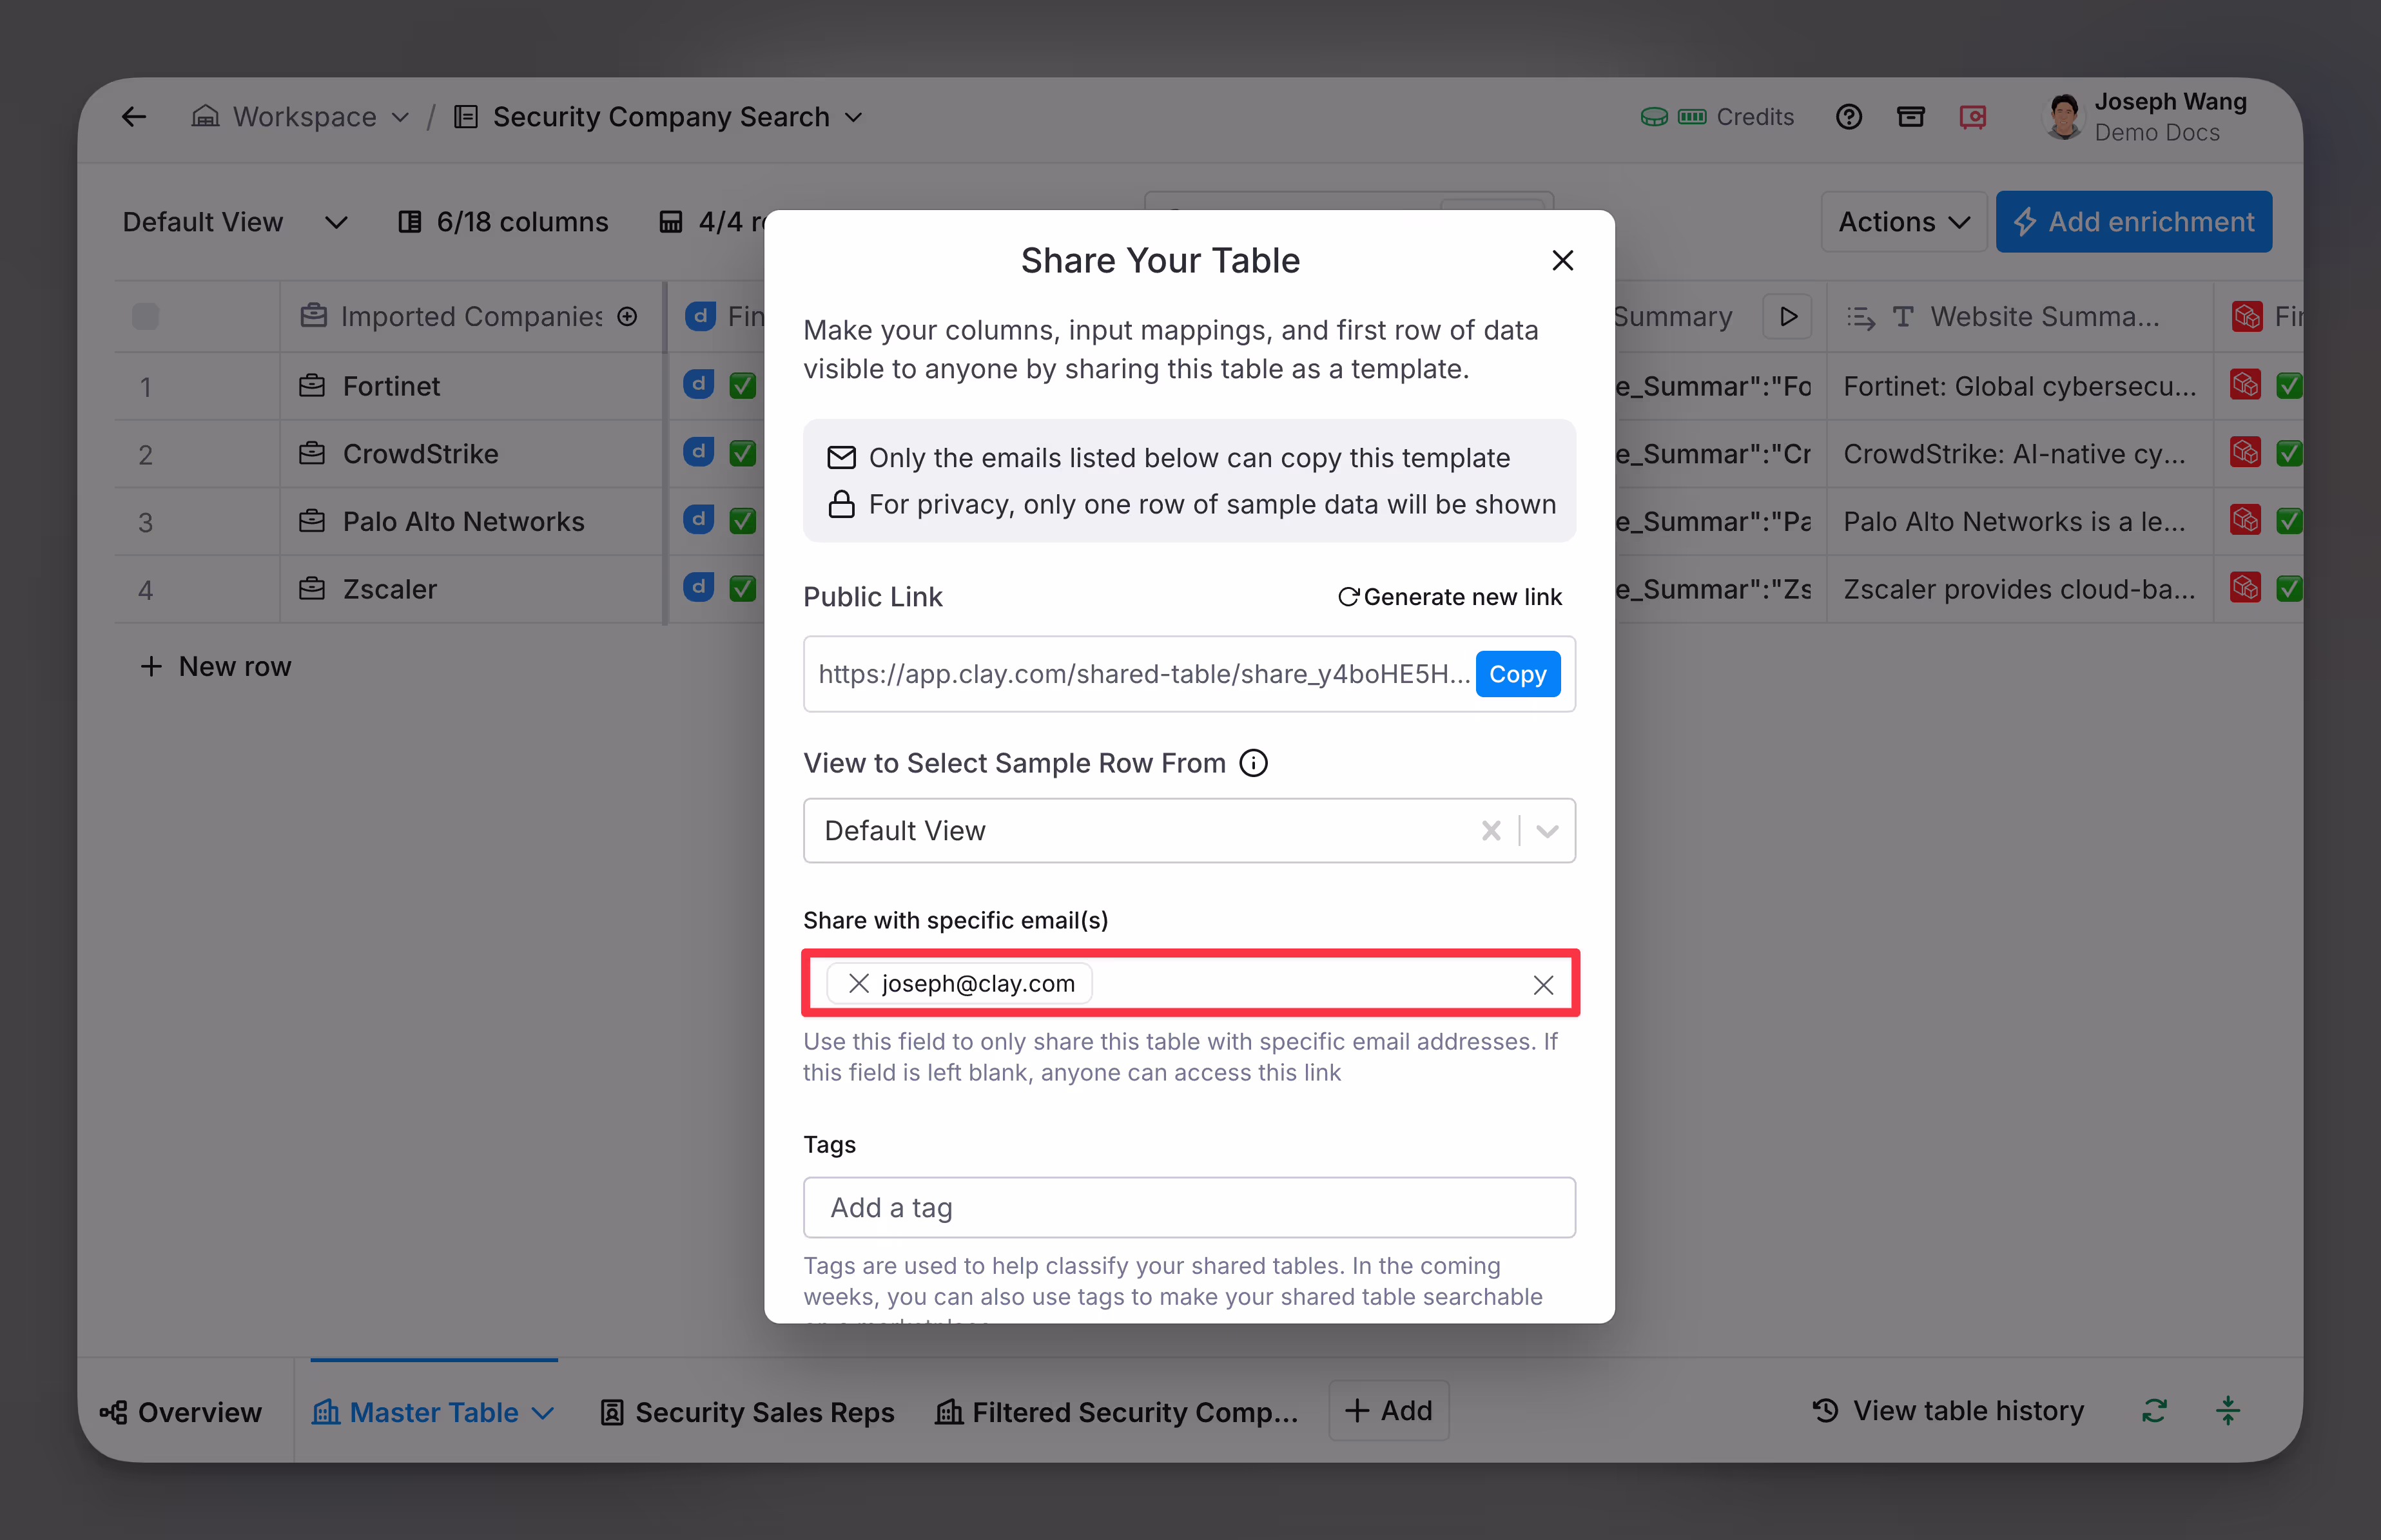Click the refresh icon in bottom bar
Image resolution: width=2381 pixels, height=1540 pixels.
(x=2154, y=1411)
